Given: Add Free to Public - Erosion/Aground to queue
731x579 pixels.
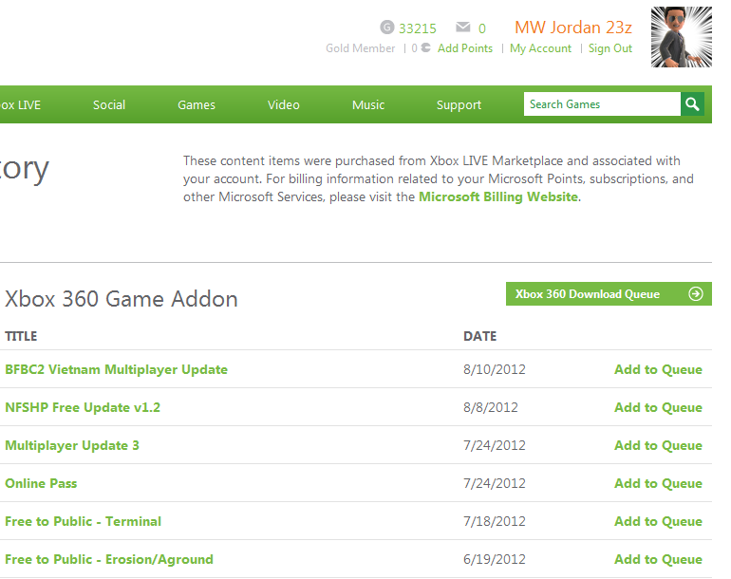Looking at the screenshot, I should [x=658, y=559].
